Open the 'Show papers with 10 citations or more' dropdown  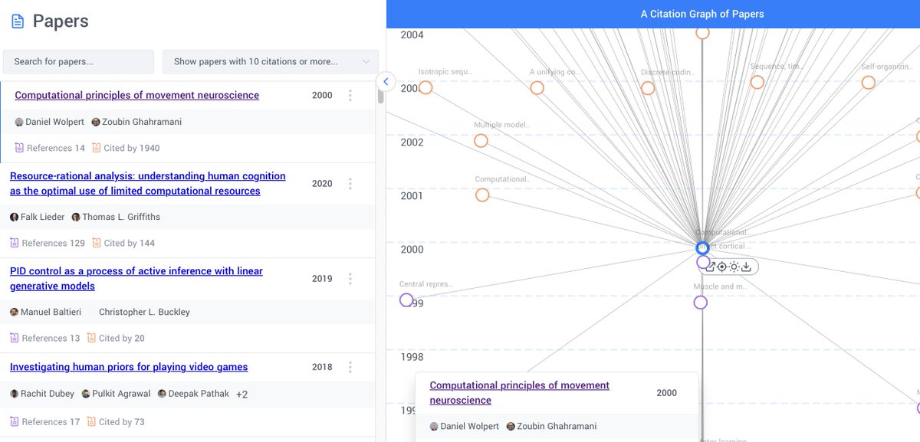coord(271,61)
